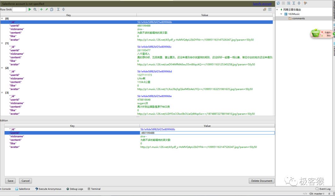The width and height of the screenshot is (335, 196).
Task: Switch results to tree view icon
Action: 265,9
